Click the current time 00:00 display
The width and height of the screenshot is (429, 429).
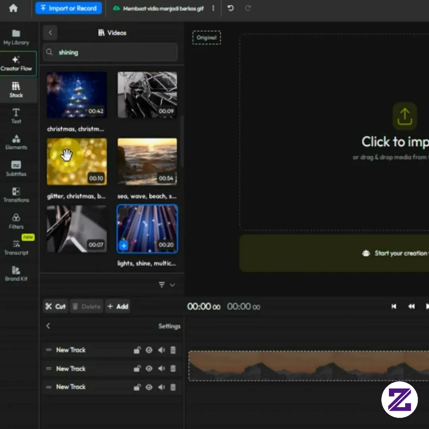click(204, 307)
